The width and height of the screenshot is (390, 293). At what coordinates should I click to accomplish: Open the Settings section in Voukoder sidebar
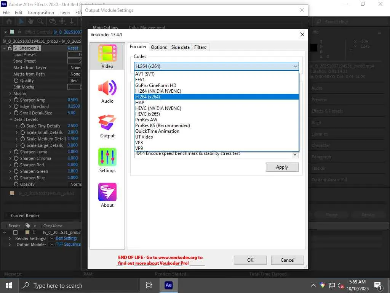pos(107,161)
